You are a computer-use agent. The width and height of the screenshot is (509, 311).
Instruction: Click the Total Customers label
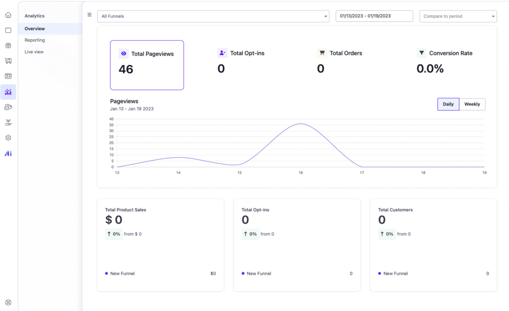[395, 210]
